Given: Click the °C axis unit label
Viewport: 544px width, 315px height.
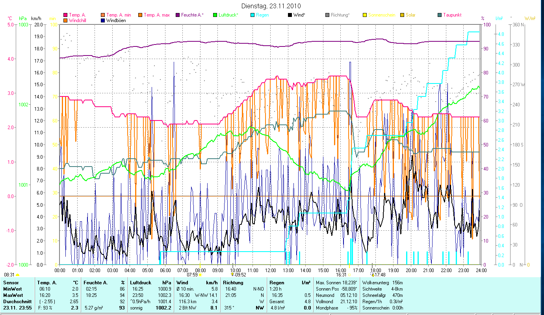Looking at the screenshot, I should [10, 19].
